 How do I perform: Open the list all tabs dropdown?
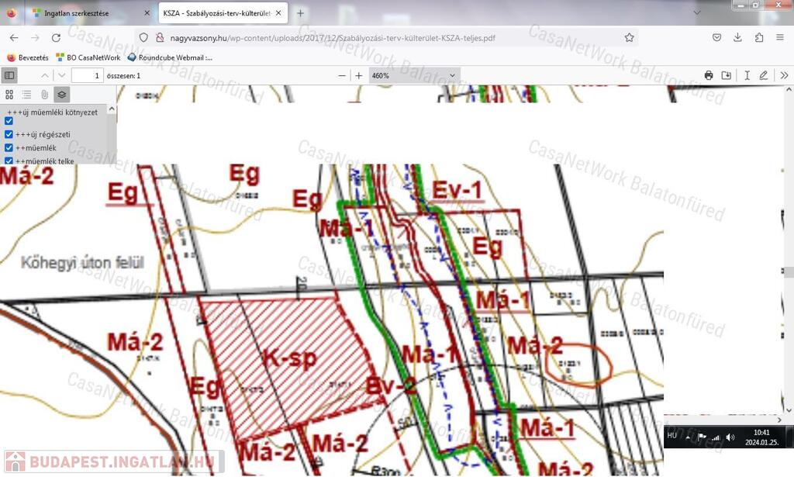(x=696, y=13)
